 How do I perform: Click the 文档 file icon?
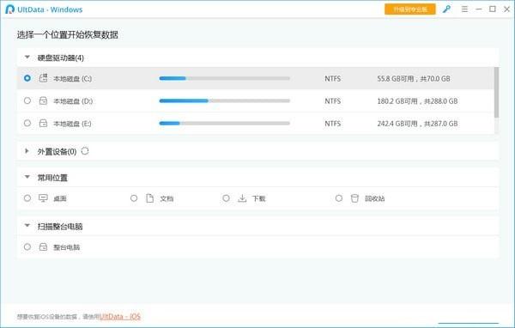[x=149, y=198]
